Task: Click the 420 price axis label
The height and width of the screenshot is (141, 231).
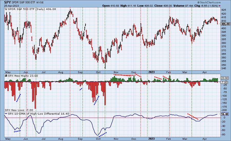Action: 224,14
